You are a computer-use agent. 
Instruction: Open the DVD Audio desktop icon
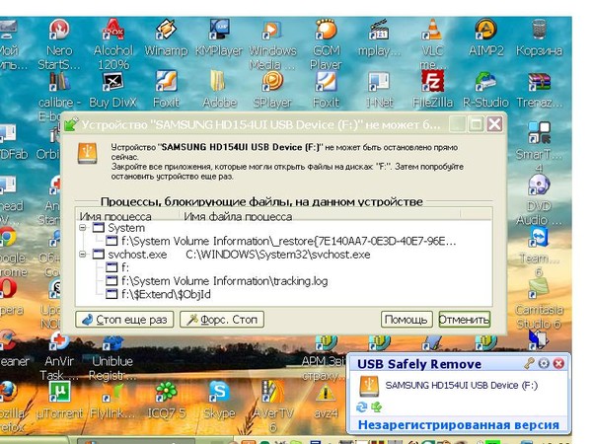pyautogui.click(x=539, y=200)
